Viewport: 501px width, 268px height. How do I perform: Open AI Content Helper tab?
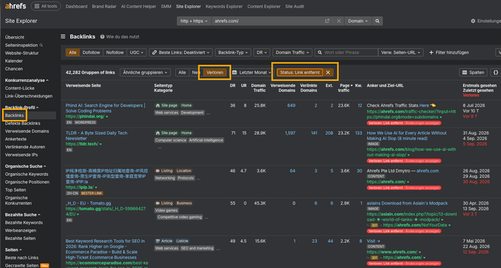click(x=139, y=7)
